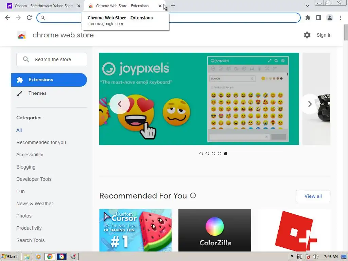Open the Chrome Extensions puzzle menu
Screen dimensions: 348x261
308,18
